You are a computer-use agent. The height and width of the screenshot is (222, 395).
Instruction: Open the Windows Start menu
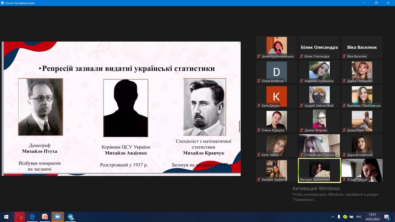pyautogui.click(x=6, y=217)
